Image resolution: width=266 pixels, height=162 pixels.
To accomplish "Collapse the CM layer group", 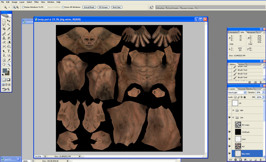I will point(234,118).
